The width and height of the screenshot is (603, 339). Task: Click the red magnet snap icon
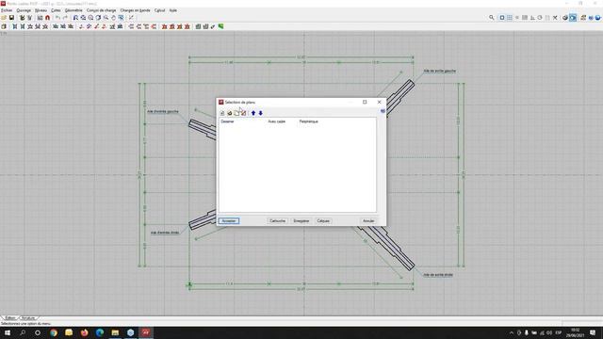[48, 18]
